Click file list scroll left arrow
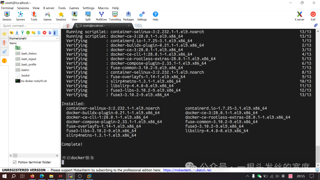The height and width of the screenshot is (180, 320). click(x=11, y=155)
